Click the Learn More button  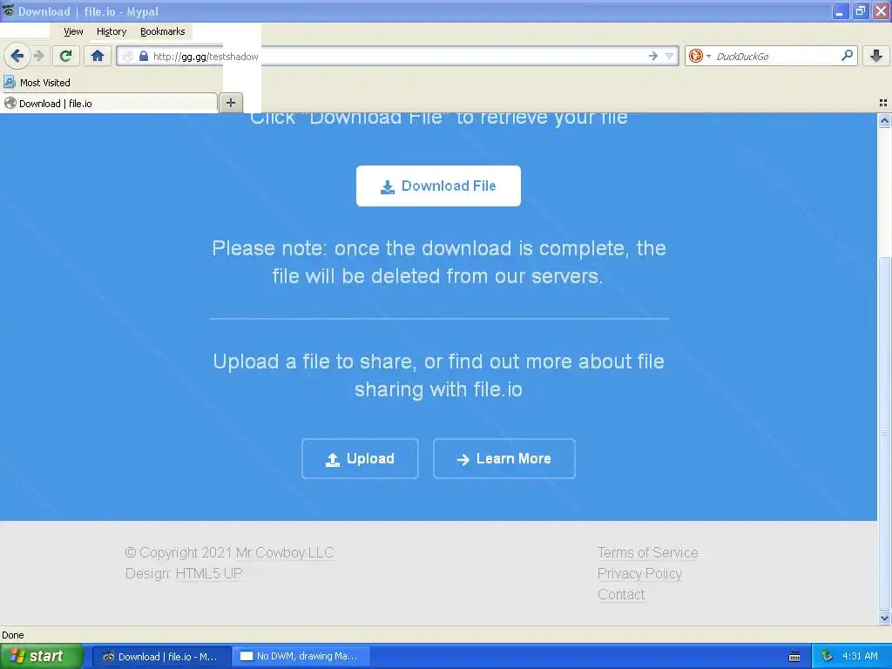pos(504,458)
